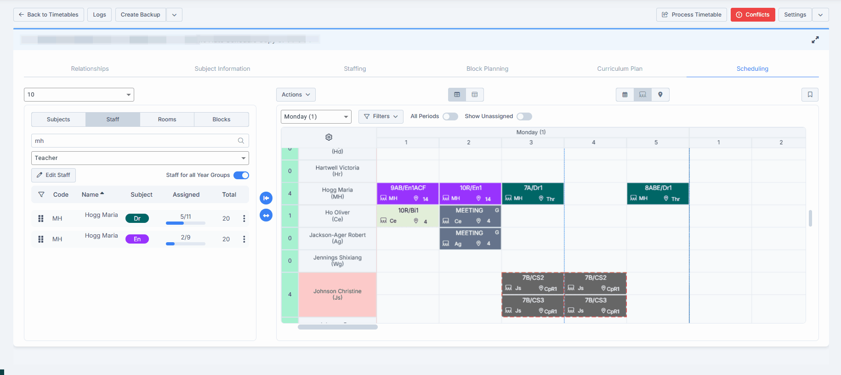This screenshot has width=841, height=375.
Task: Click the horizontal scrollbar under the timetable
Action: coord(337,327)
